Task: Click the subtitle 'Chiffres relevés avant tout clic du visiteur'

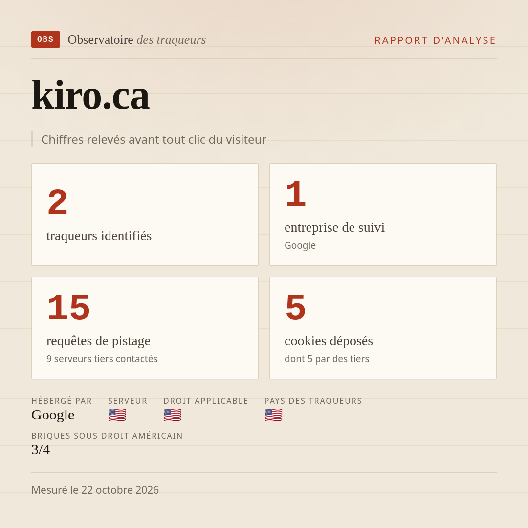Action: click(x=154, y=139)
